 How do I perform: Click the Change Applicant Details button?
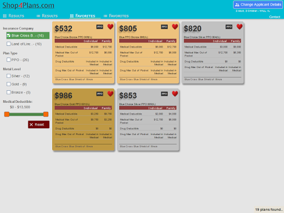coord(258,5)
